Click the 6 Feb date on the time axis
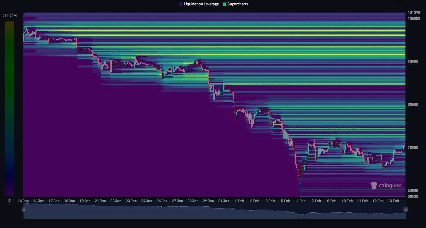This screenshot has width=426, height=228. coord(300,201)
